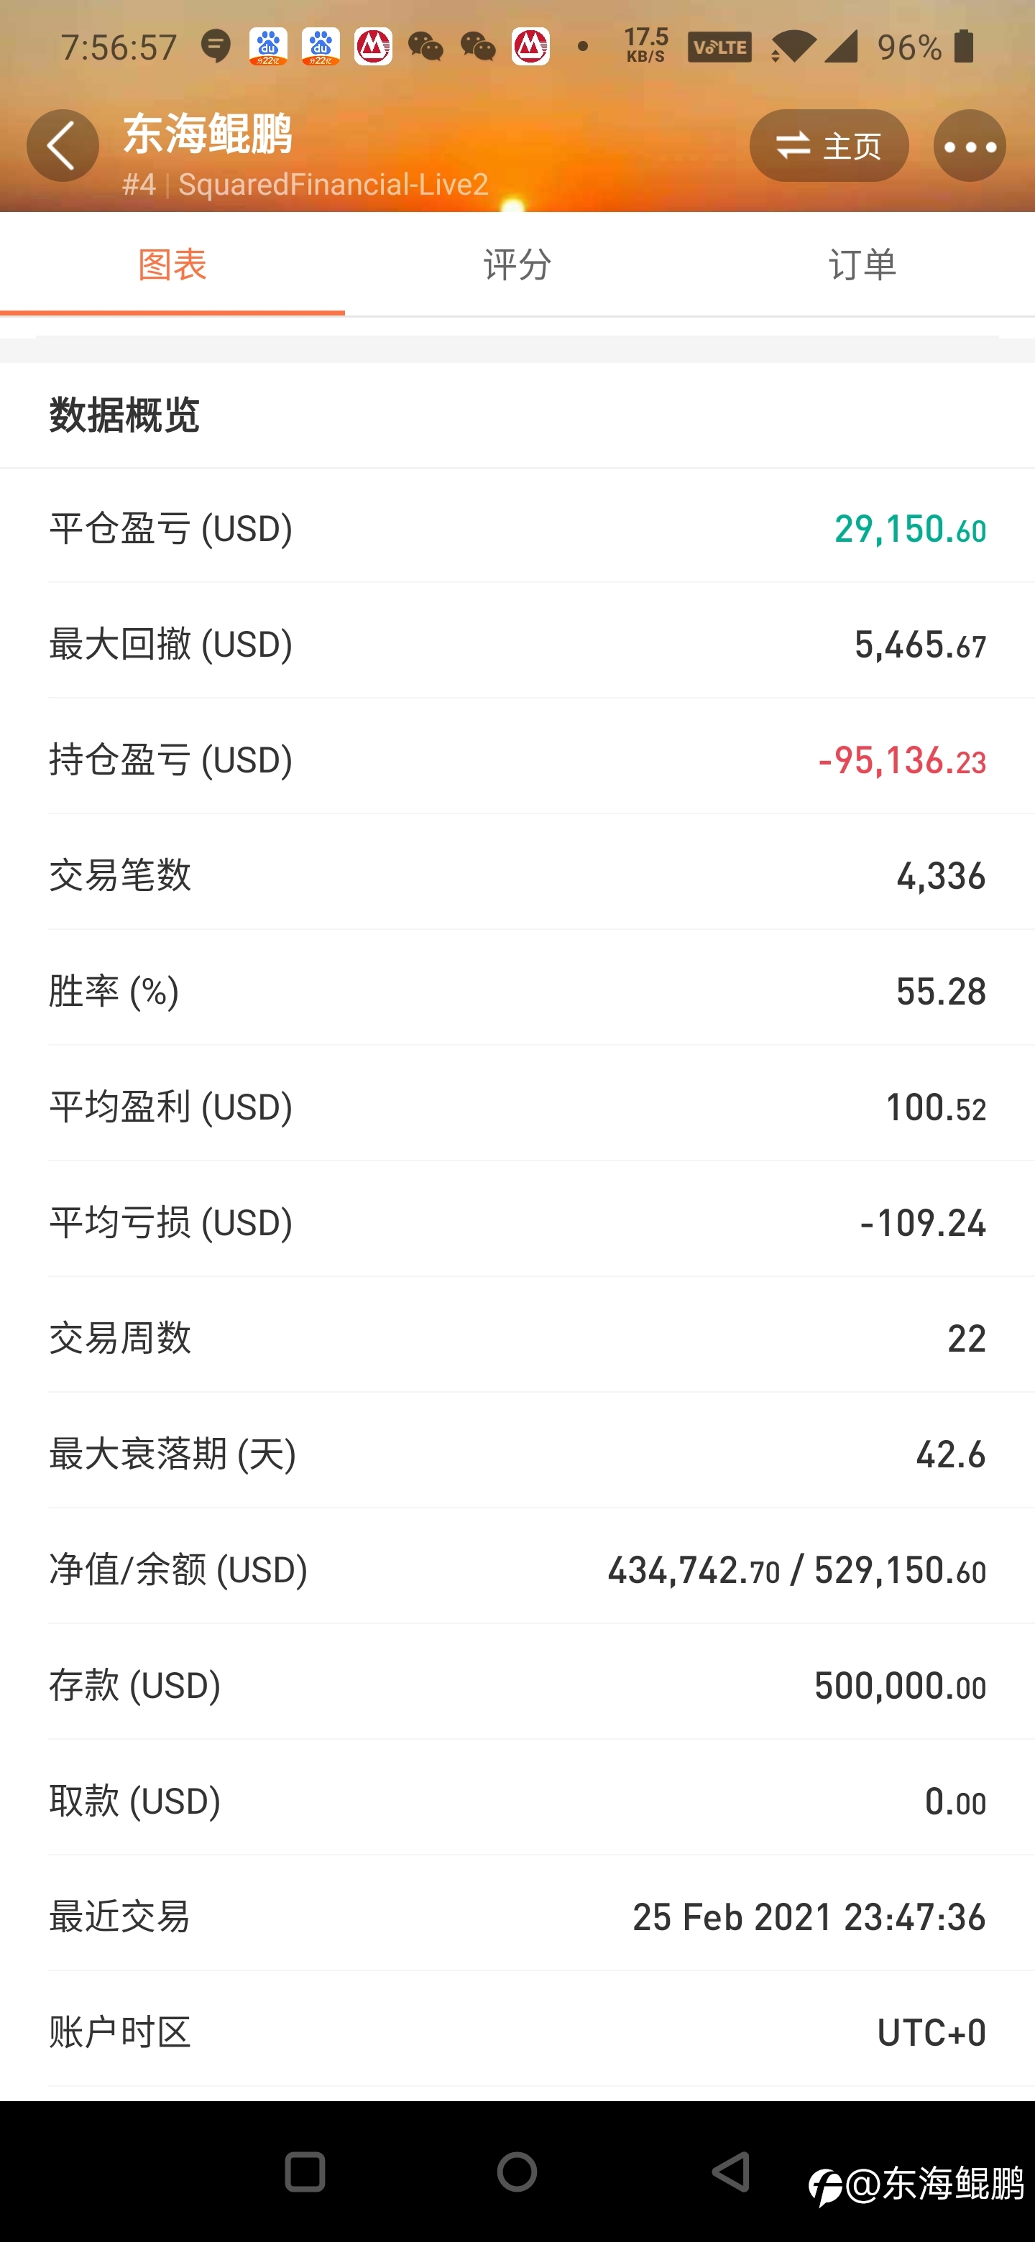
Task: Open the three-dot more options menu
Action: 970,145
